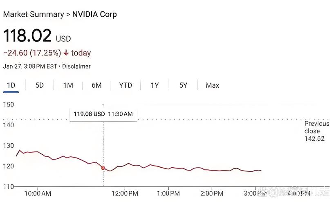Screen dimensions: 336x204
Task: Switch to the 5Y tab
Action: (183, 85)
